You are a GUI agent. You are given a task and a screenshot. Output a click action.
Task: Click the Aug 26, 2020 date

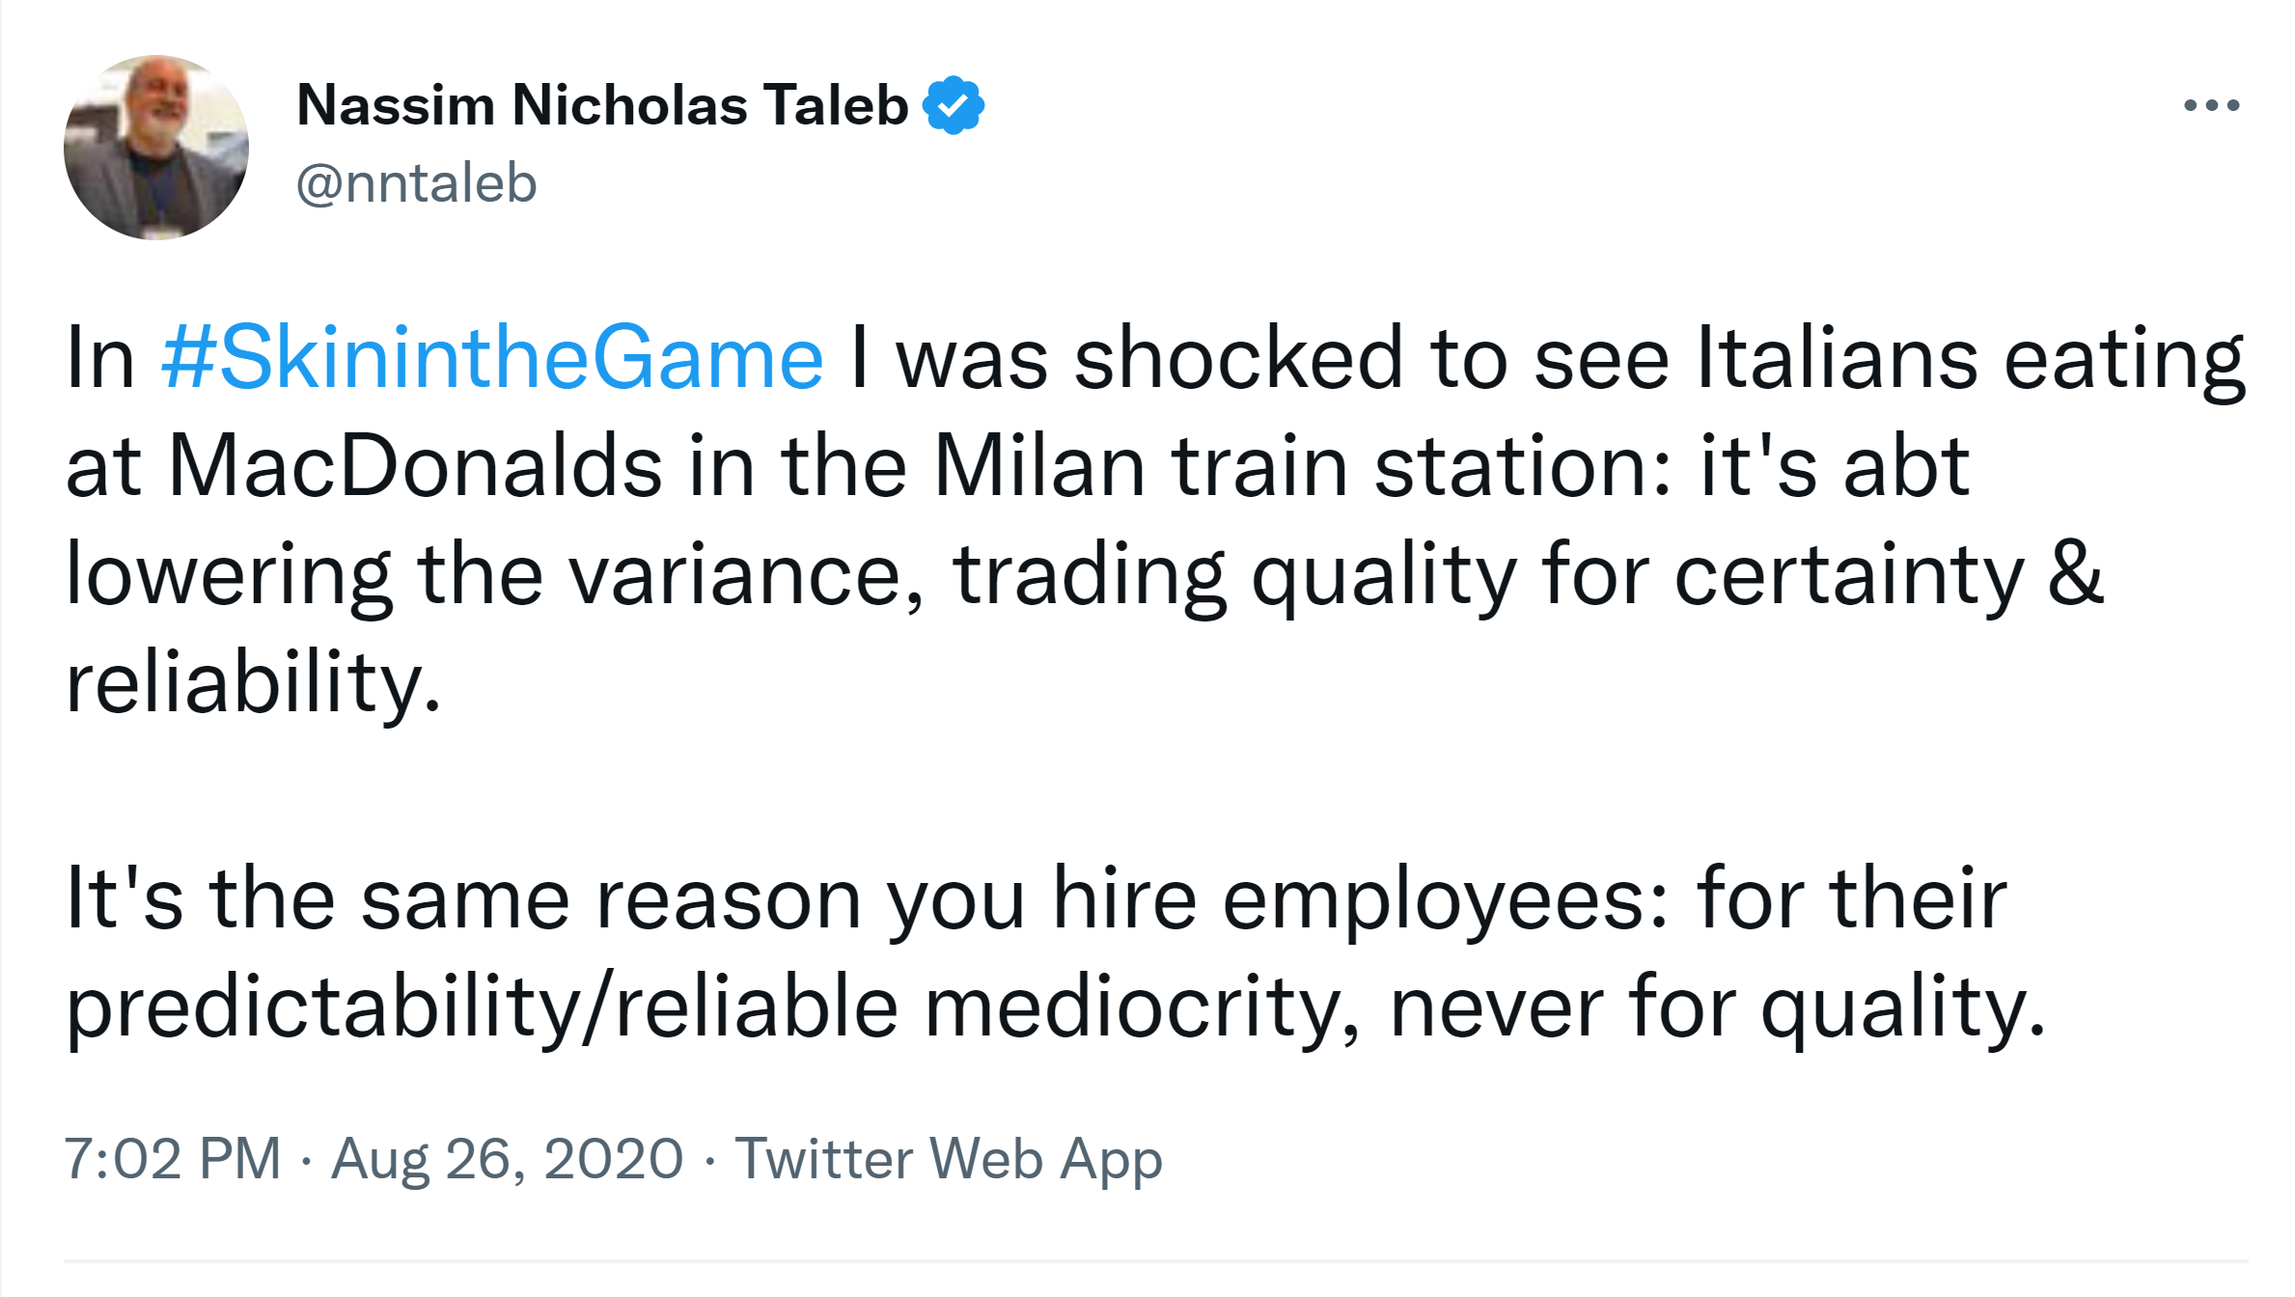tap(507, 1158)
